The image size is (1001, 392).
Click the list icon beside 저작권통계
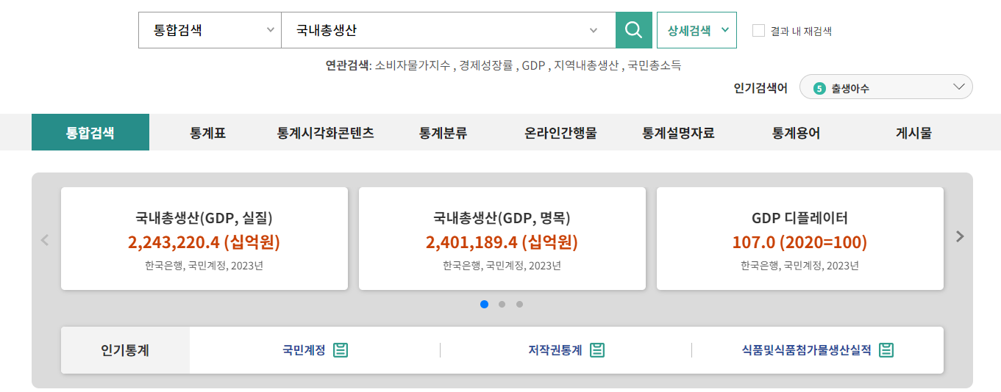597,350
